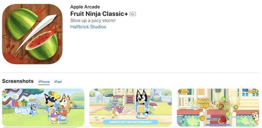The height and width of the screenshot is (128, 262).
Task: Click the 0:28 timer in the gameplay screenshot
Action: (253, 91)
